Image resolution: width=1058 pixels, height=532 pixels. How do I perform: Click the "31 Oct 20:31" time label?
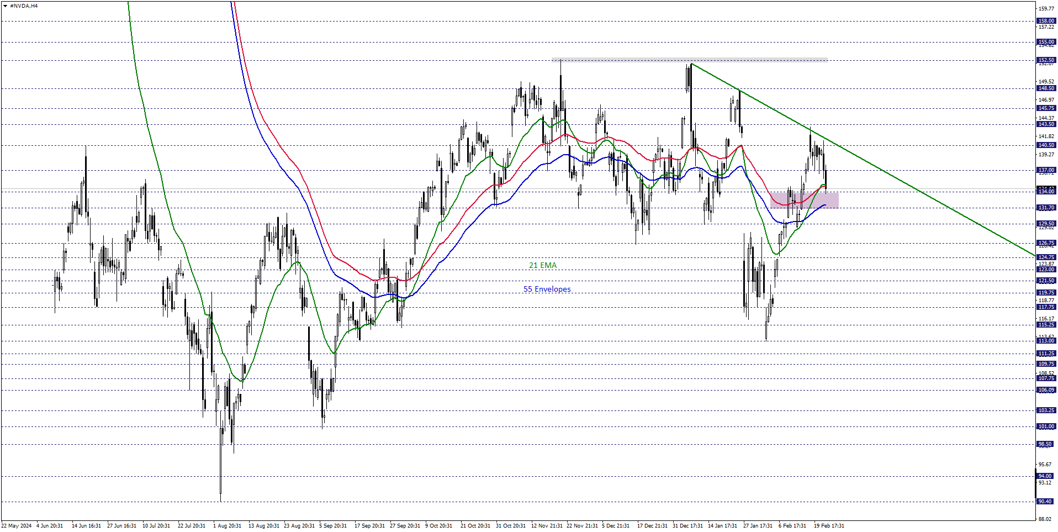(x=511, y=526)
